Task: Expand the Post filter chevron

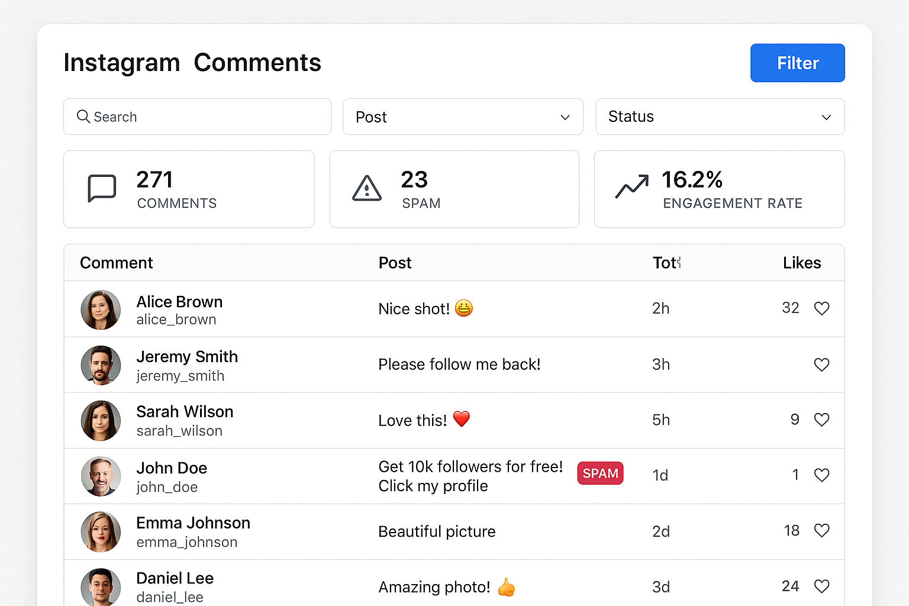Action: (x=565, y=117)
